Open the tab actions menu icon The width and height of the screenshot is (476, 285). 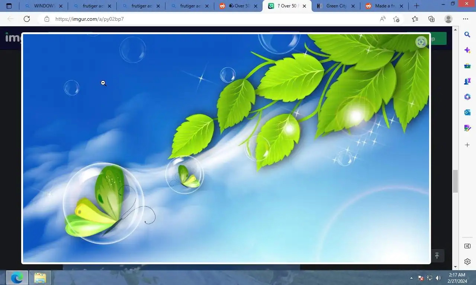pos(9,6)
